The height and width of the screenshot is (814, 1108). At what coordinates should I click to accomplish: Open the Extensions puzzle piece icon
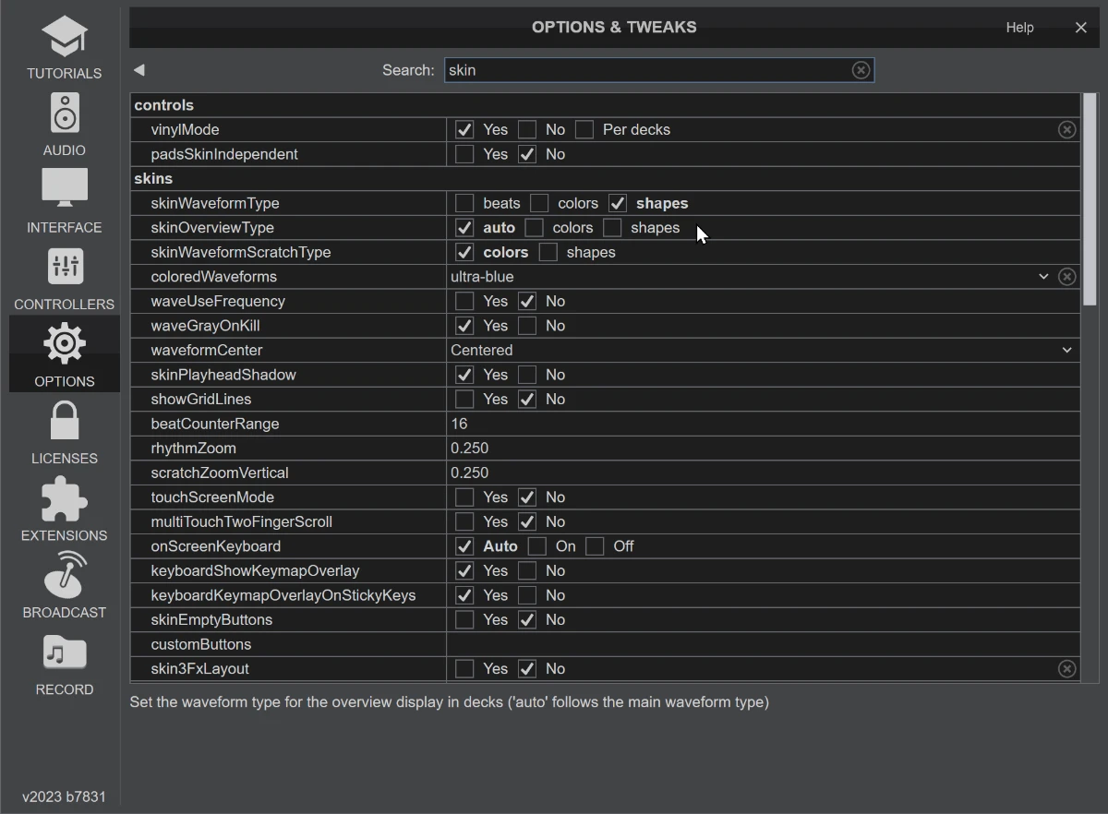(64, 500)
